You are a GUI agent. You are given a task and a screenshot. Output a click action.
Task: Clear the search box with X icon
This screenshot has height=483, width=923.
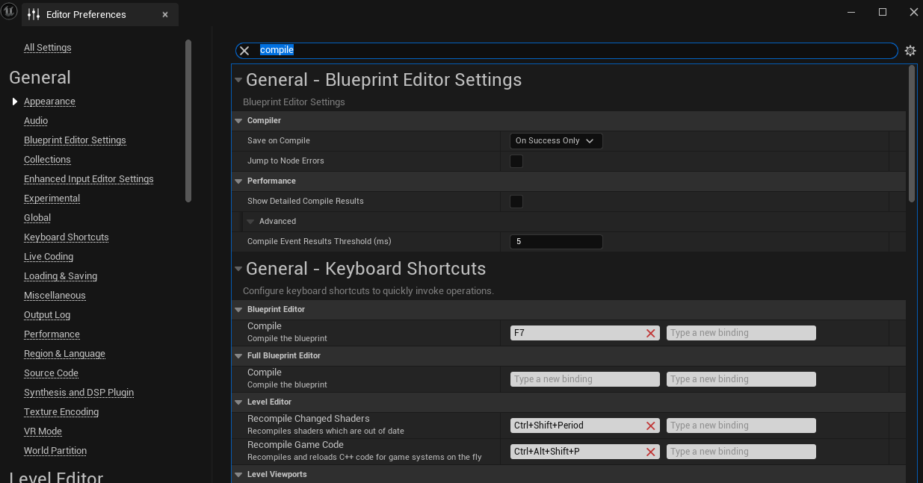tap(244, 51)
